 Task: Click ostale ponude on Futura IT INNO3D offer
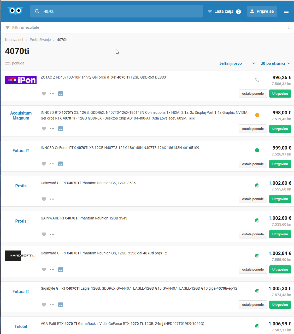[253, 164]
